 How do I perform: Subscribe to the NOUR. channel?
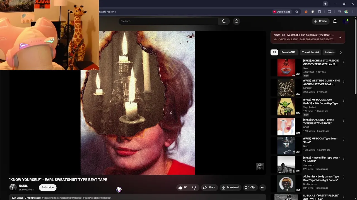click(x=48, y=187)
